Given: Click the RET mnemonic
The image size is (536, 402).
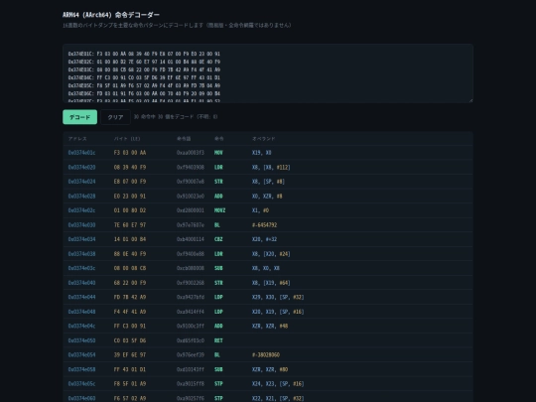Looking at the screenshot, I should coord(218,340).
